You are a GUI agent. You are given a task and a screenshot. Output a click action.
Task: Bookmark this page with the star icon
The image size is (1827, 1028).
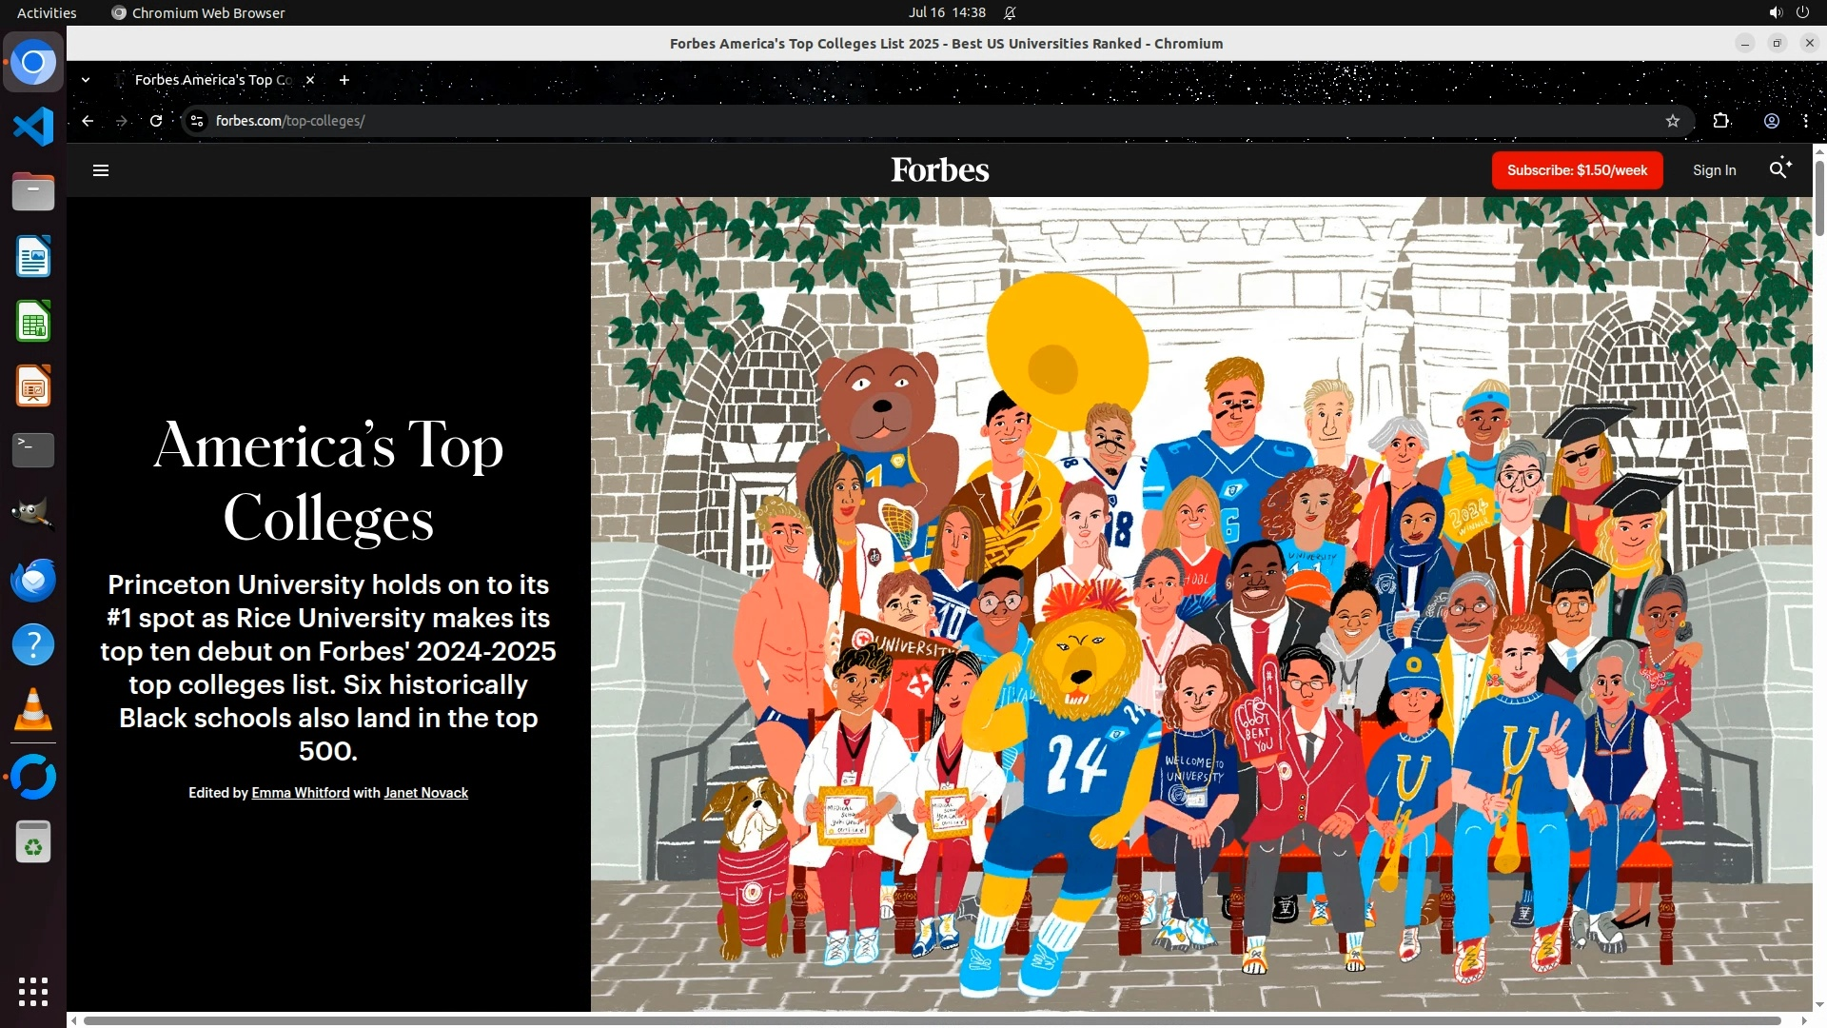pos(1673,121)
